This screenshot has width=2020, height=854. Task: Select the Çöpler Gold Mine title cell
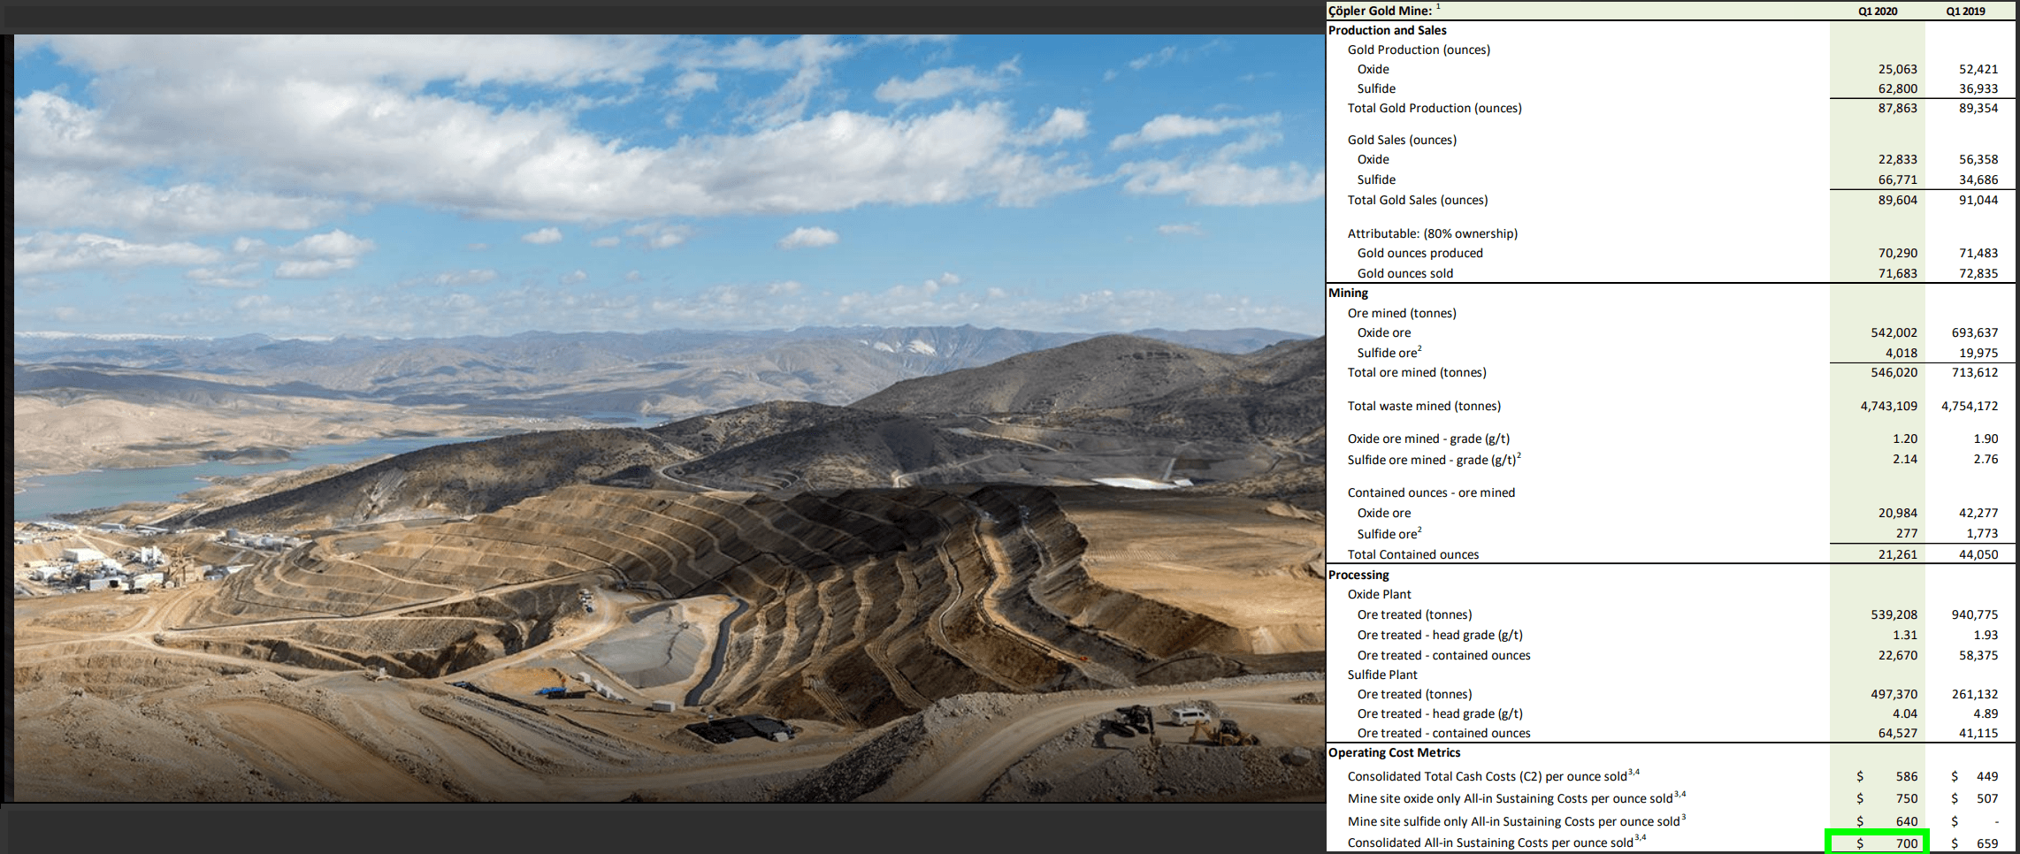coord(1376,11)
